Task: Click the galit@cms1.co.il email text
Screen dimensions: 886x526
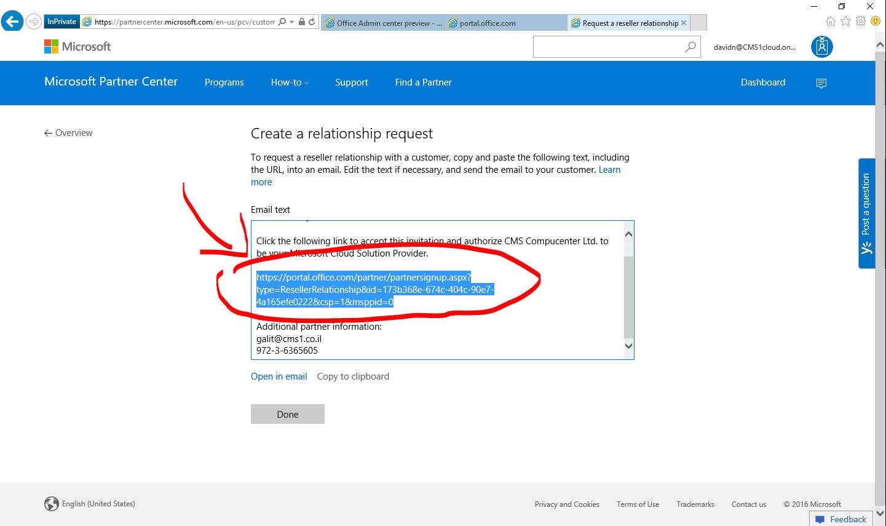Action: tap(289, 339)
